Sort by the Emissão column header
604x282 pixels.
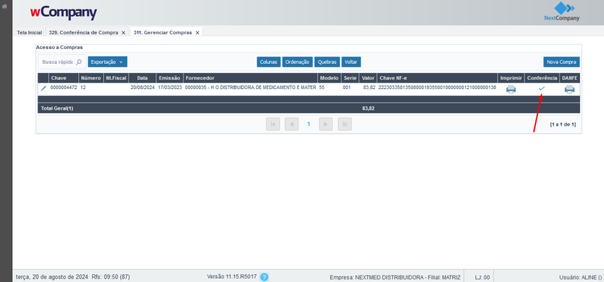pos(169,78)
